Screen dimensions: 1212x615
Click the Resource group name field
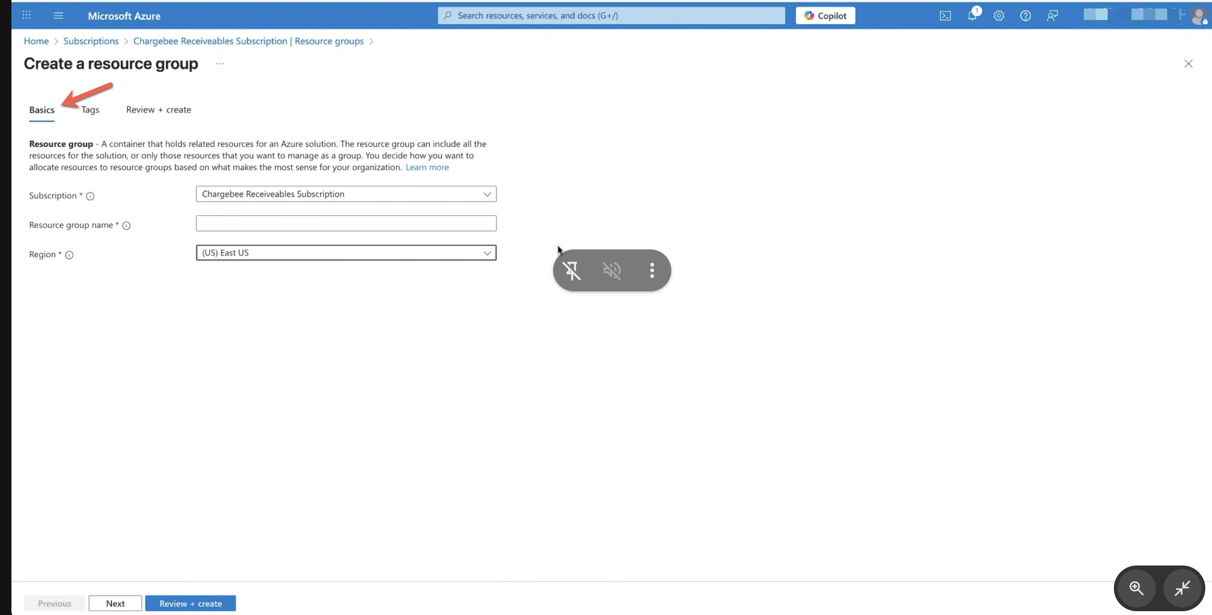[346, 223]
